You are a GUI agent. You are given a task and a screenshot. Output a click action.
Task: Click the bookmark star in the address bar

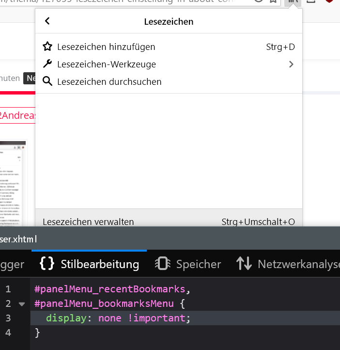tap(273, 1)
